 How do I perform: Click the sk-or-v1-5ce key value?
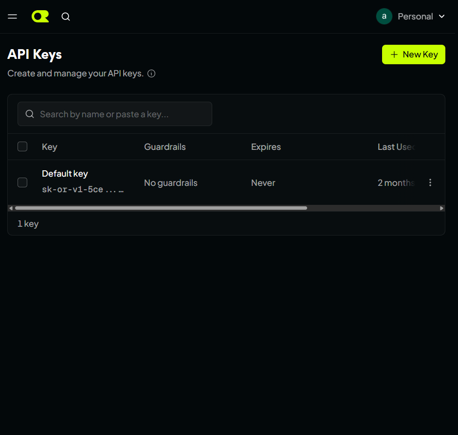(83, 189)
